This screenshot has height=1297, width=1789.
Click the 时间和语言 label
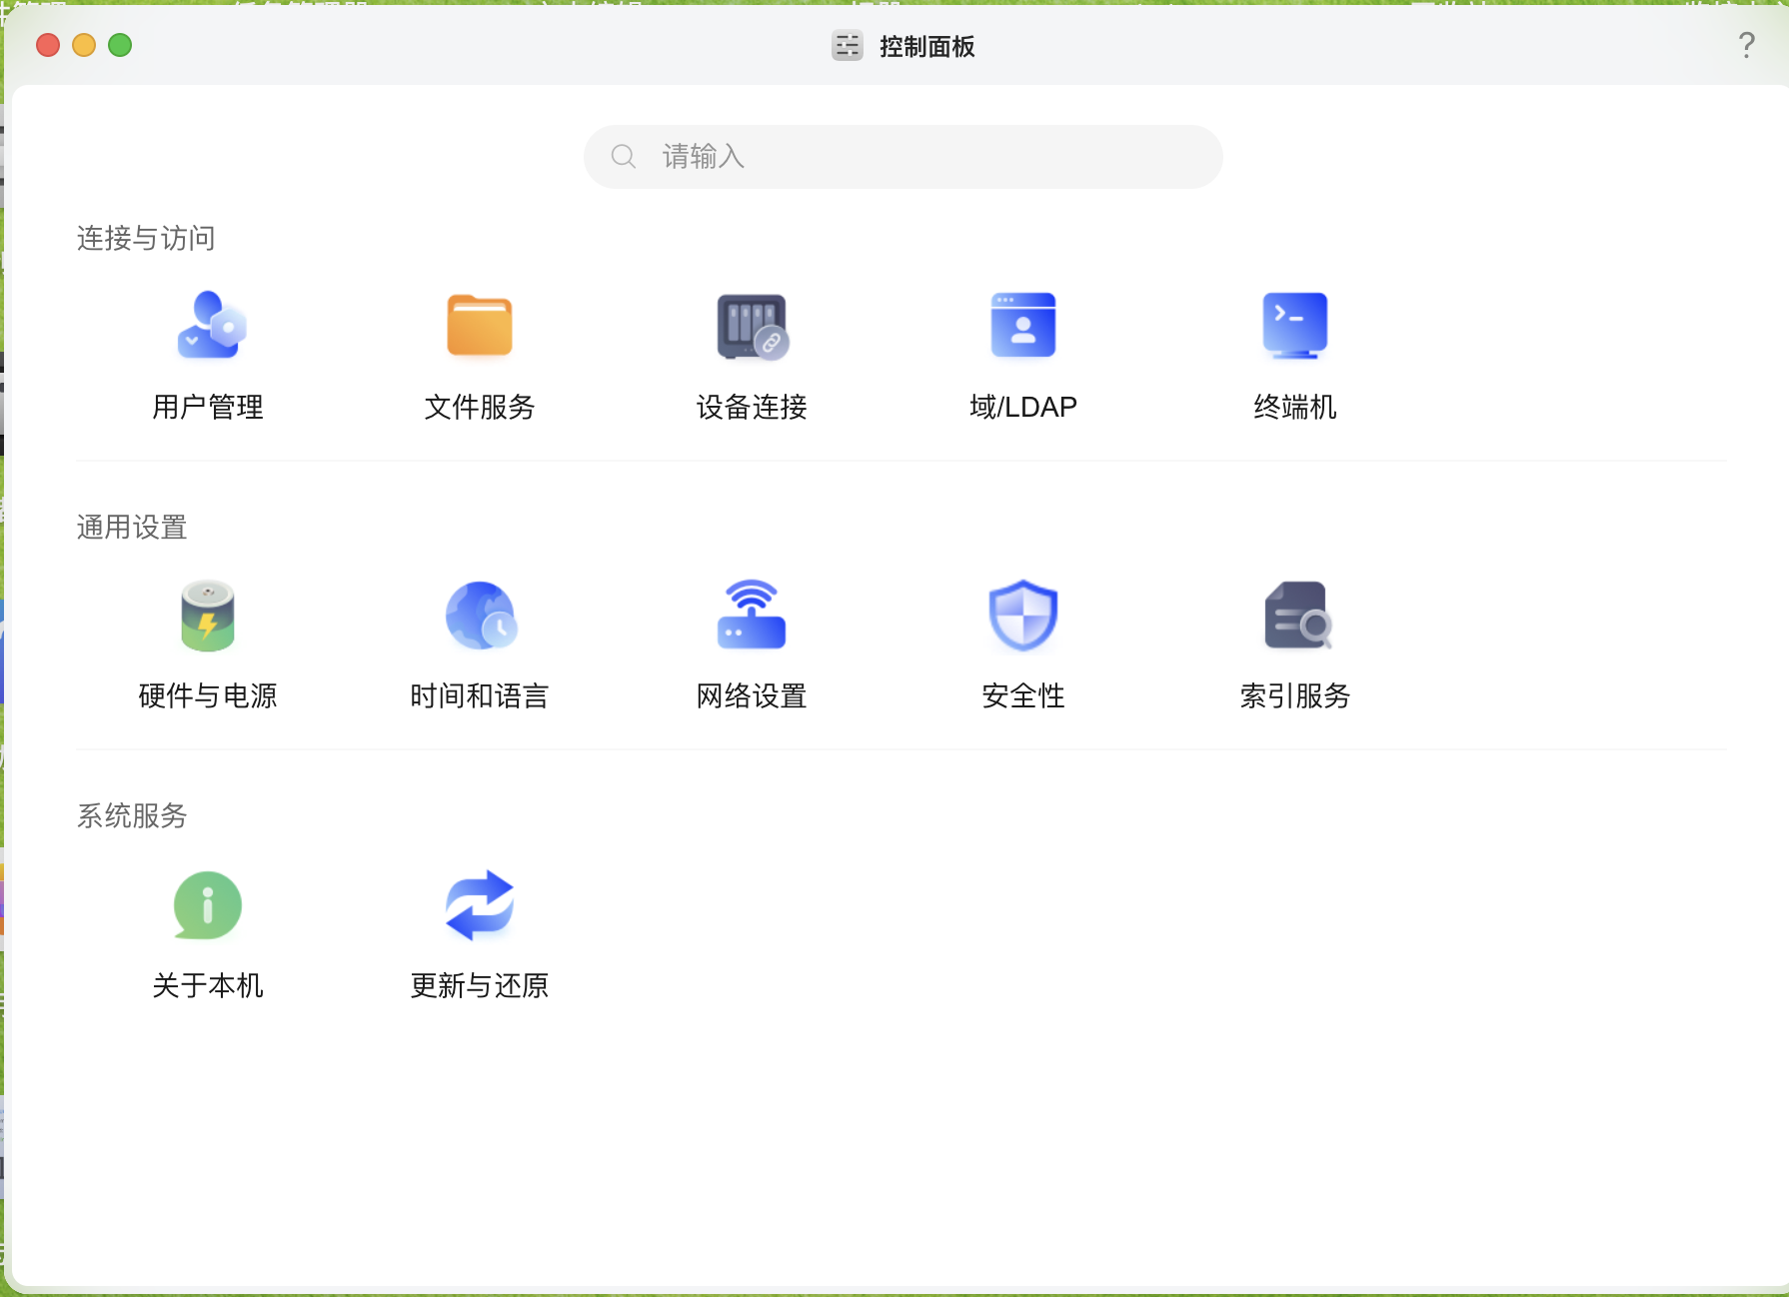(x=480, y=695)
